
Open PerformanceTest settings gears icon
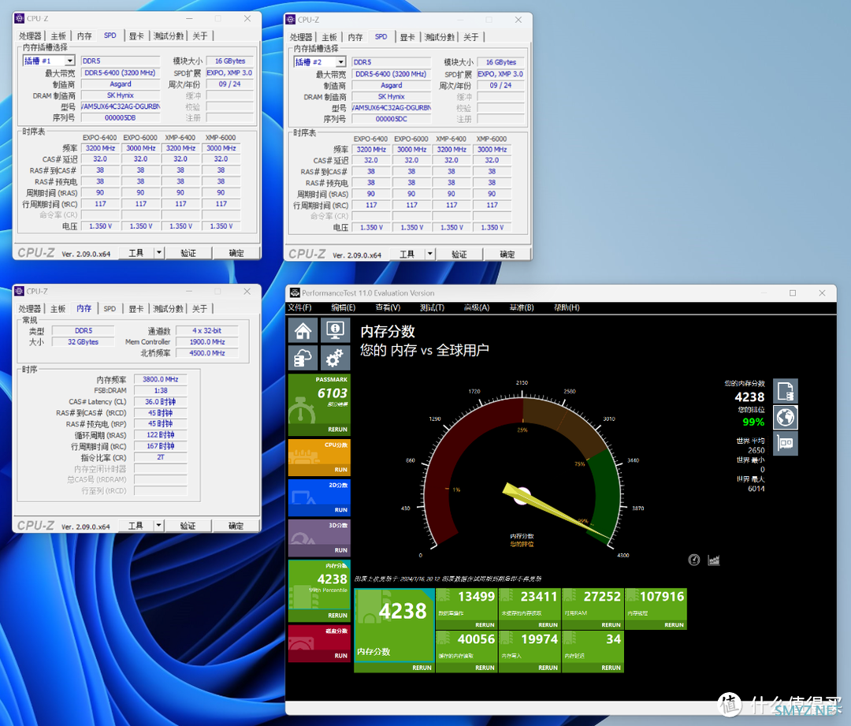coord(335,359)
